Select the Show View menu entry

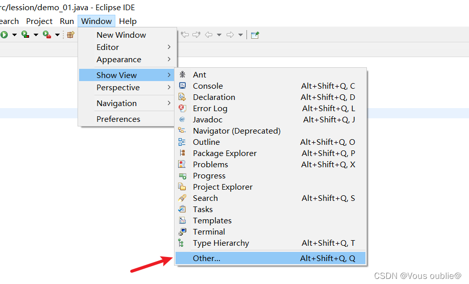127,75
